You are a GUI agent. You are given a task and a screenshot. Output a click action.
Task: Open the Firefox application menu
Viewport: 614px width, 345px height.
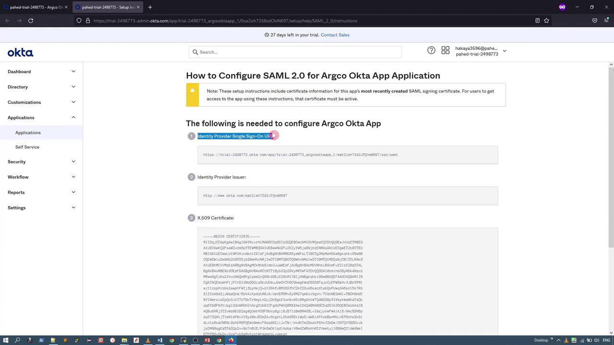coord(606,21)
